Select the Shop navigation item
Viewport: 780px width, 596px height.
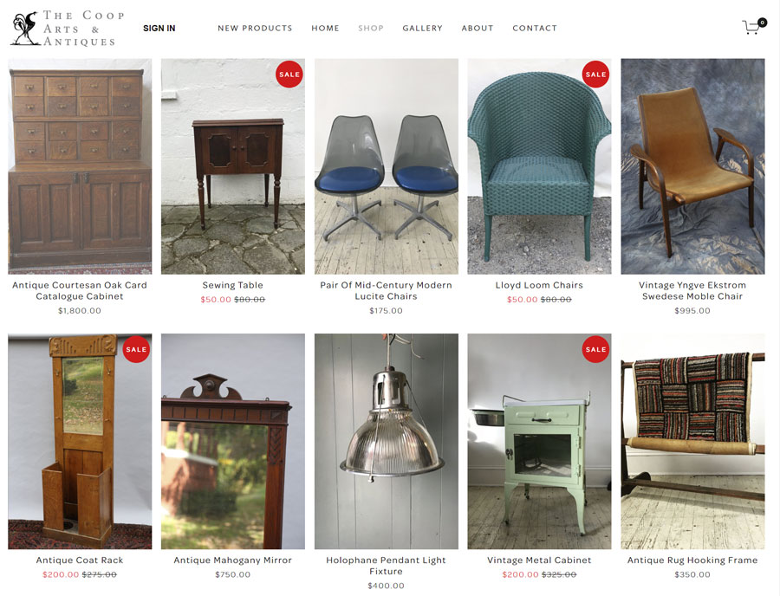[x=371, y=29]
